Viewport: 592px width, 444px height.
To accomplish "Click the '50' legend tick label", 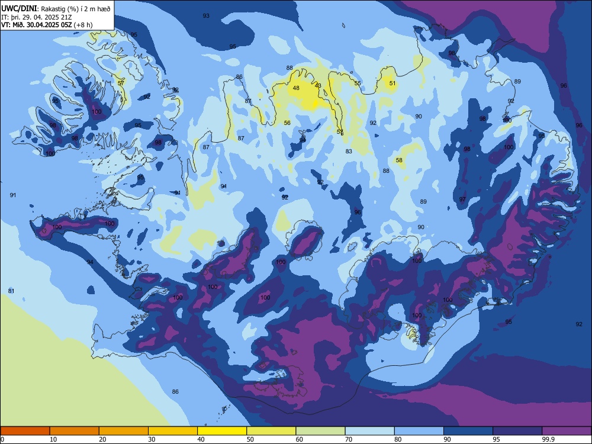I will tap(250, 439).
